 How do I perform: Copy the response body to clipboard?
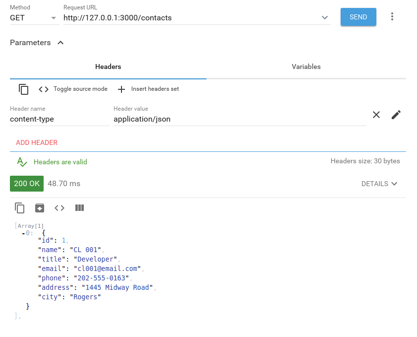(x=19, y=208)
